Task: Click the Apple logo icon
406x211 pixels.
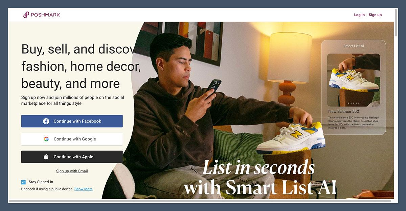Action: (x=46, y=157)
